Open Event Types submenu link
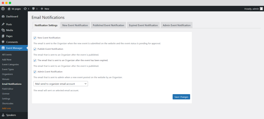Viewport: 264px width, 119px height. [8, 69]
